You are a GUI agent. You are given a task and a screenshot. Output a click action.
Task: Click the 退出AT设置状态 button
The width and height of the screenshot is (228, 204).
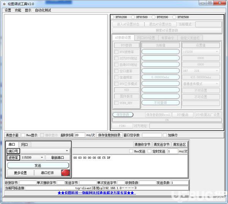pos(160,24)
